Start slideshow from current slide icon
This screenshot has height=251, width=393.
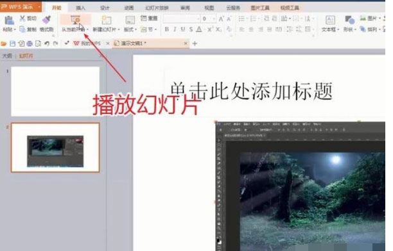(x=75, y=20)
